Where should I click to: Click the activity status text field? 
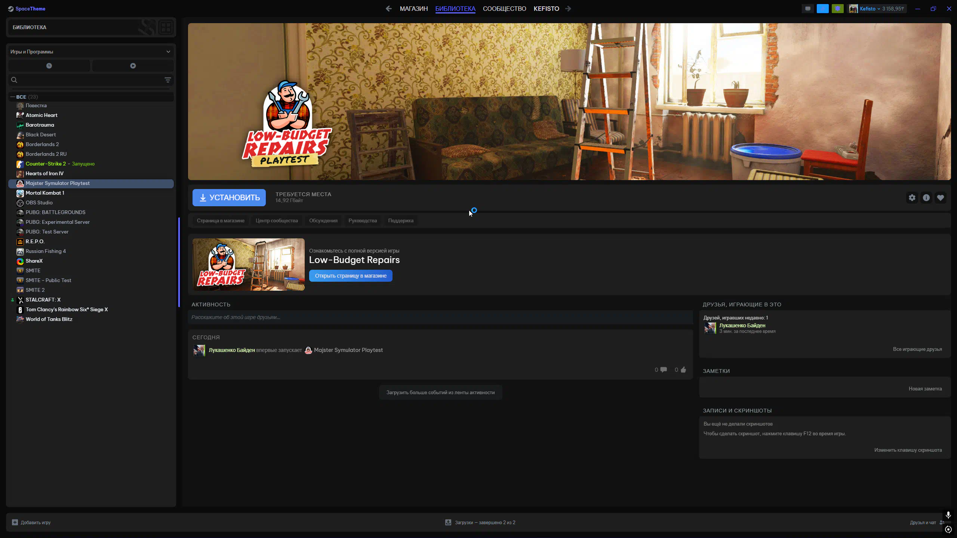(x=440, y=317)
